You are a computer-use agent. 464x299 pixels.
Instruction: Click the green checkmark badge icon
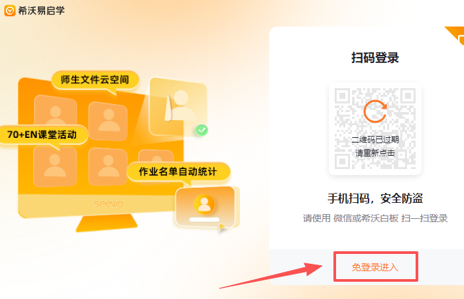coord(202,130)
